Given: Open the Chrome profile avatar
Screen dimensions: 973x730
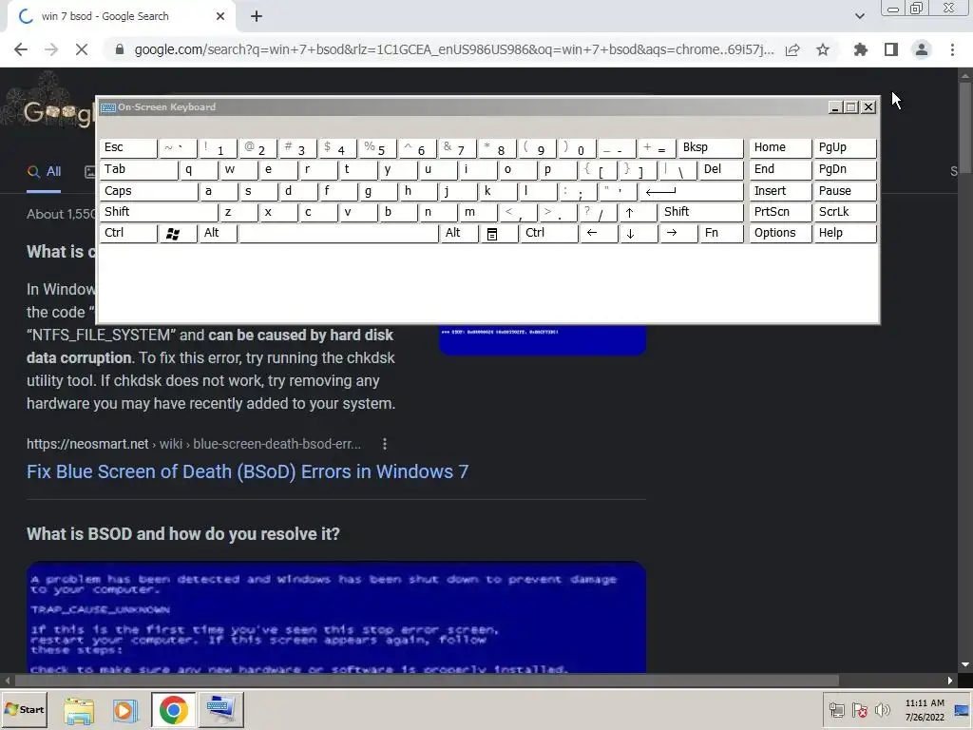Looking at the screenshot, I should point(922,49).
